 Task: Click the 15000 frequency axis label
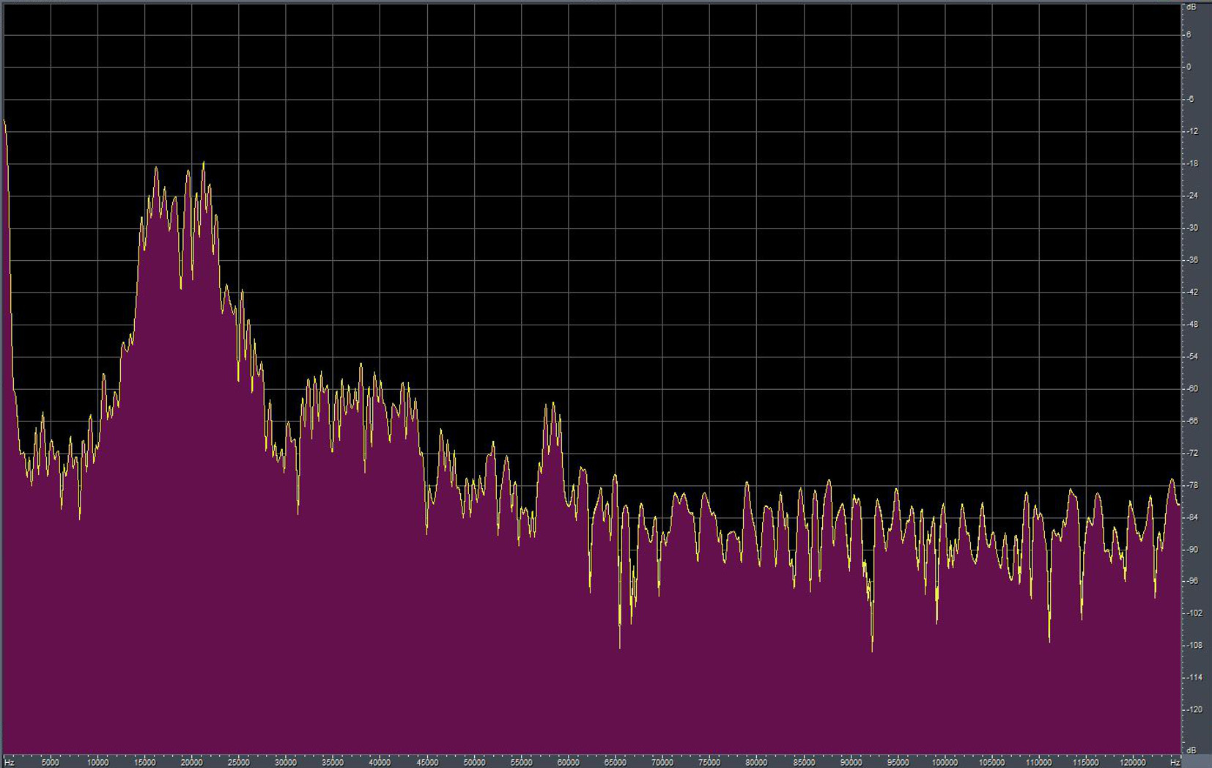tap(144, 763)
